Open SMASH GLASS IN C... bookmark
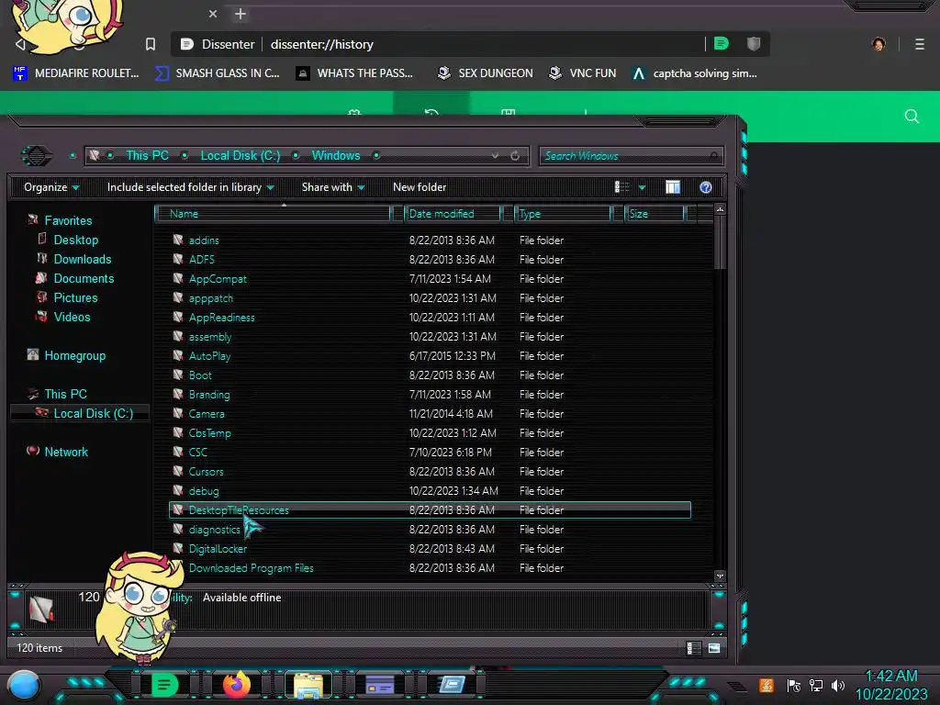The image size is (940, 705). [217, 73]
